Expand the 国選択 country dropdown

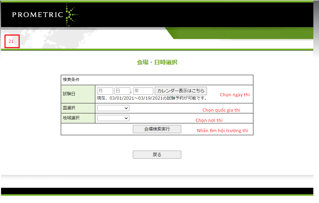coord(113,108)
